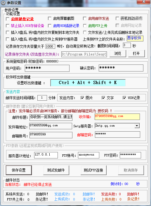151x206 pixels.
Task: Click the 浏览 button
Action: pyautogui.click(x=118, y=53)
